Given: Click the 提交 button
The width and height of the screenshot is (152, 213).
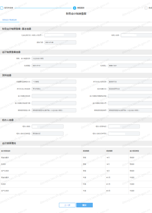Looking at the screenshot, I should pos(85,205).
